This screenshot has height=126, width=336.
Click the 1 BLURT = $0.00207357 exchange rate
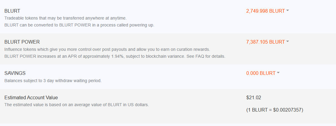275,110
